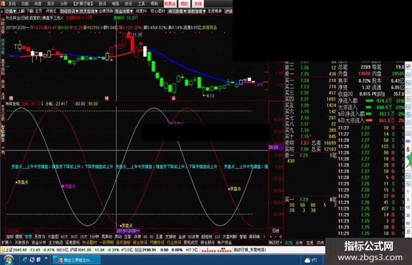
Task: Open Internet Explorer from quick launch
Action: point(25,260)
